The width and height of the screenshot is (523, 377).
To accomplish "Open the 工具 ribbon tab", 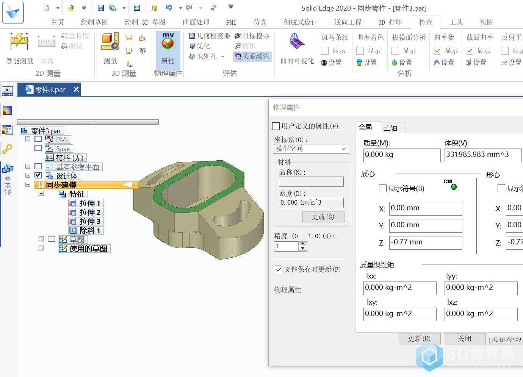I will pyautogui.click(x=456, y=22).
